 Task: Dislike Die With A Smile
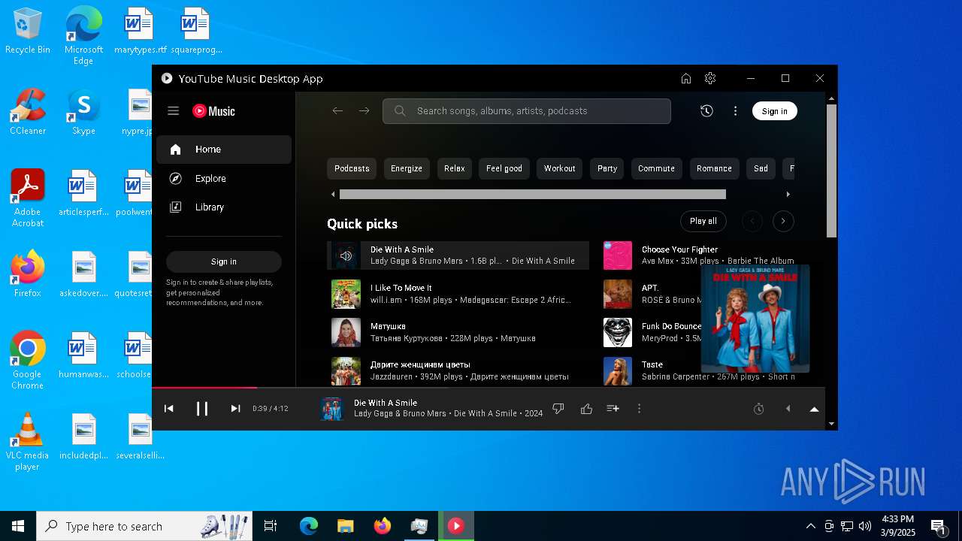click(558, 409)
